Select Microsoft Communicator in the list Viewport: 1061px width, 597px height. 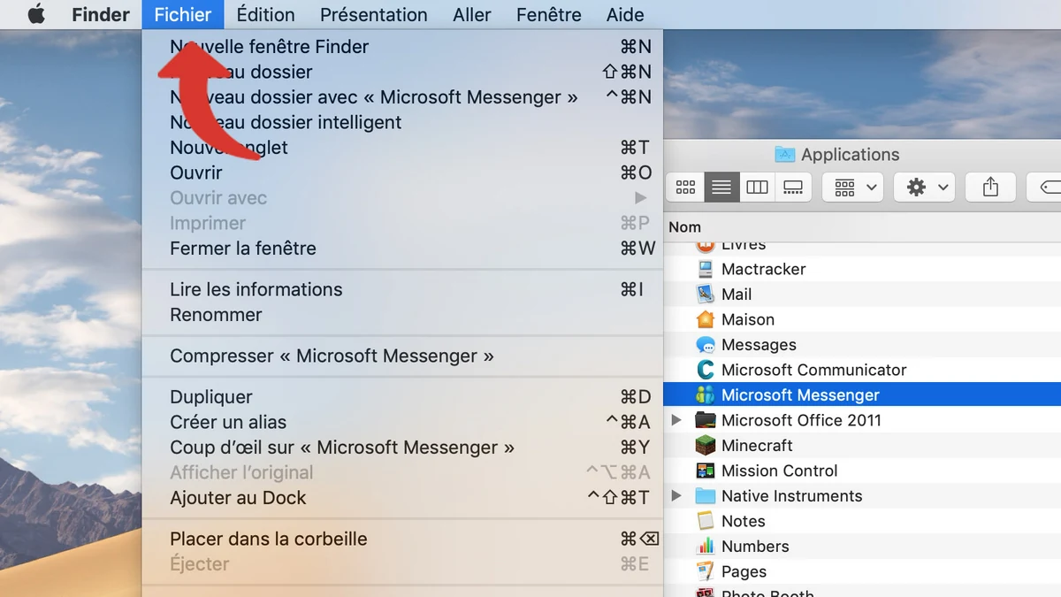pos(813,370)
